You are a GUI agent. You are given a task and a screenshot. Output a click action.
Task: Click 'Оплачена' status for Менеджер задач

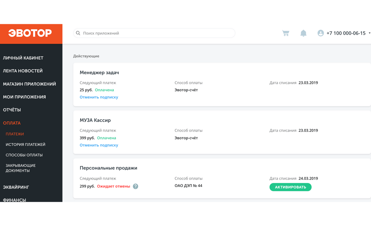pos(105,90)
